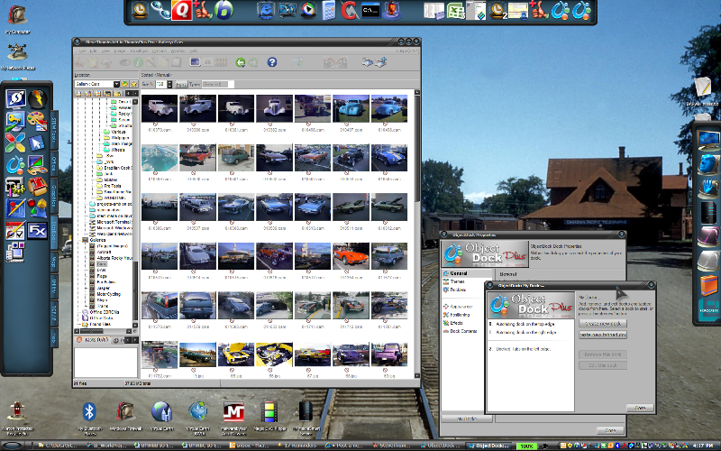Click the lightning bolt icon in left dock
This screenshot has width=721, height=451.
[x=38, y=98]
